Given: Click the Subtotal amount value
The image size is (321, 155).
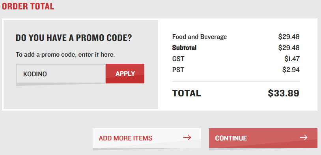Looking at the screenshot, I should pyautogui.click(x=289, y=48).
